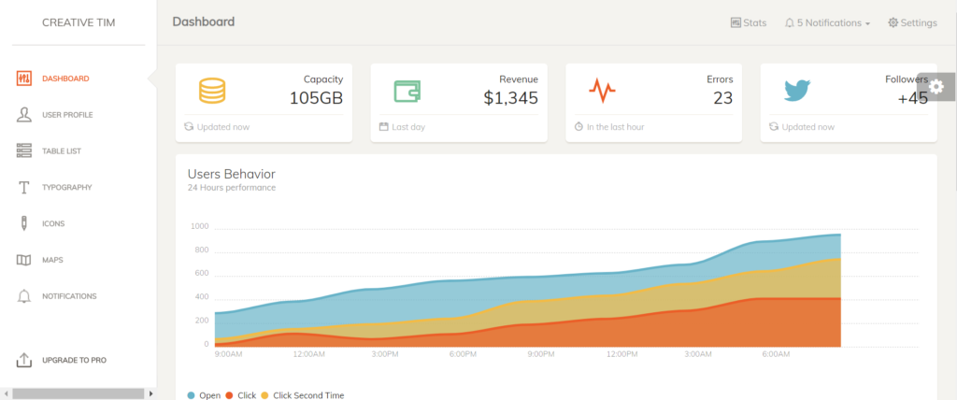Expand the 5 Notifications dropdown

coord(828,23)
